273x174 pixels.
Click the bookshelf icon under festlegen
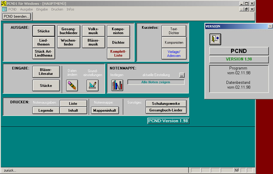pyautogui.click(x=117, y=85)
